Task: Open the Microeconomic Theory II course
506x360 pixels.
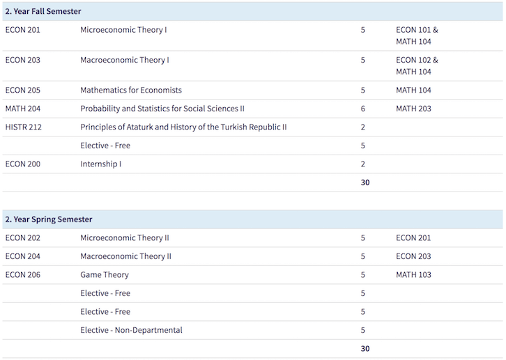Action: [125, 238]
